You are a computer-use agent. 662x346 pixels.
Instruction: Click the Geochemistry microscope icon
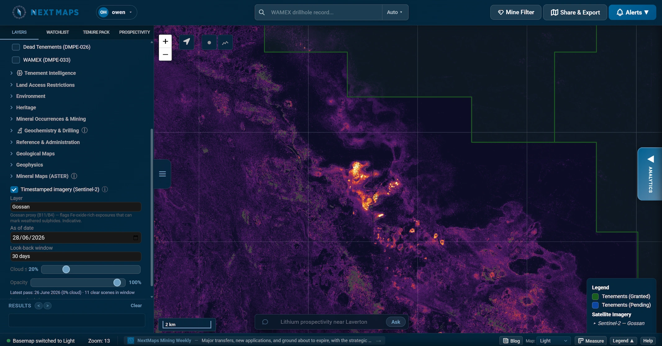[x=20, y=130]
